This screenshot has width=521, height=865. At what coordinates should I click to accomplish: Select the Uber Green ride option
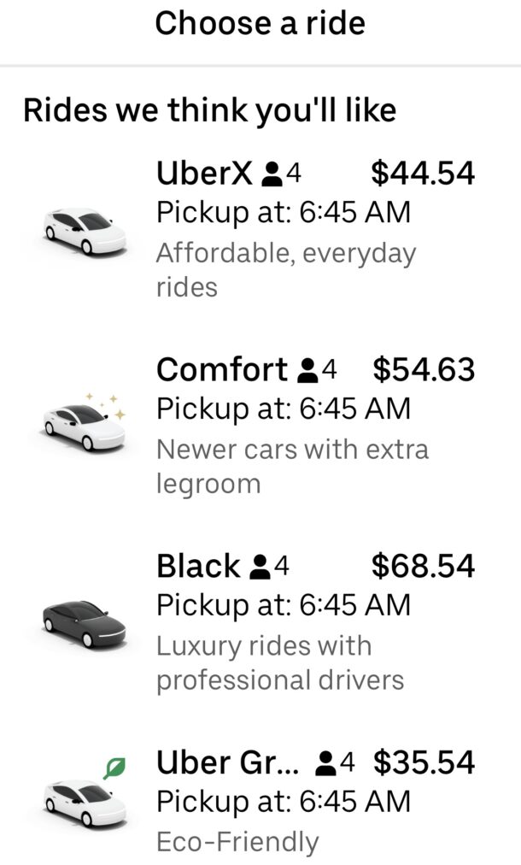point(256,795)
